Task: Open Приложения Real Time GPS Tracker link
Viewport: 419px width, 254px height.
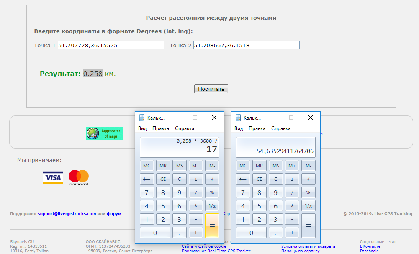Action: [216, 251]
